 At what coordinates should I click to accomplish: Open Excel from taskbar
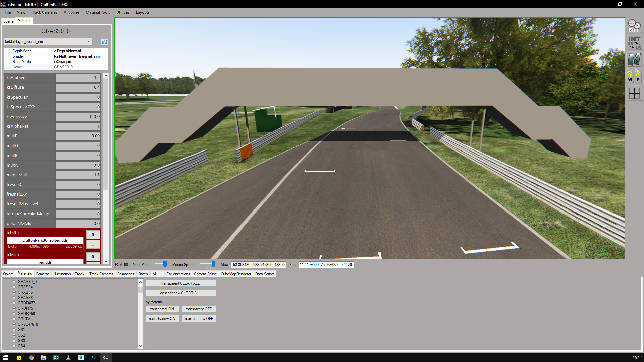click(x=56, y=358)
